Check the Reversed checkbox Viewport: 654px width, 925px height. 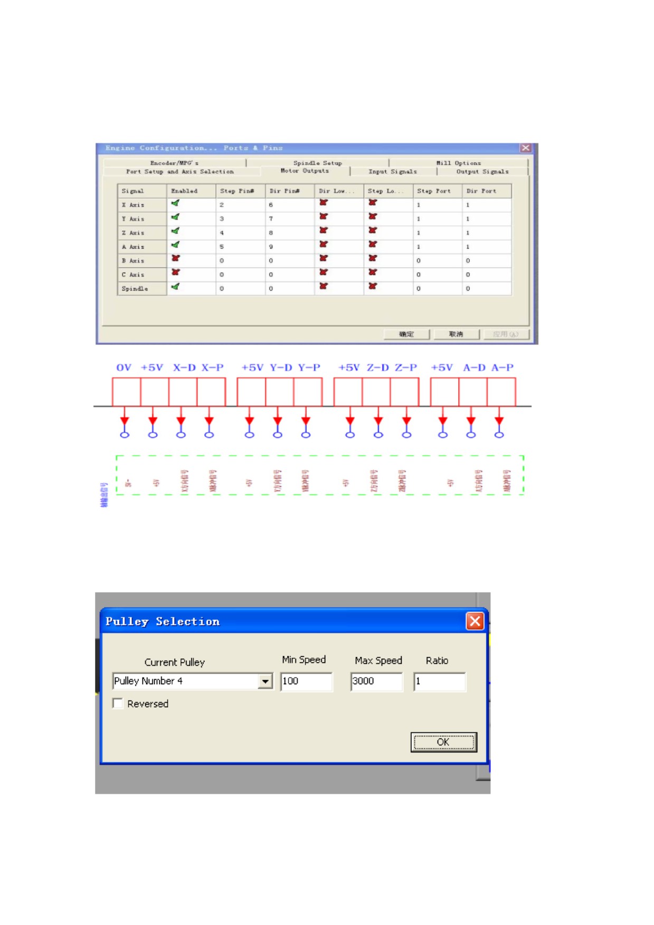tap(118, 703)
